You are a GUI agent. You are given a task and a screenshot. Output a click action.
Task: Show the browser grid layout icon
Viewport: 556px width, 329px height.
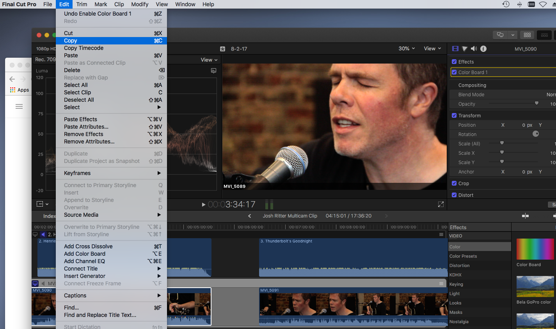(x=527, y=35)
